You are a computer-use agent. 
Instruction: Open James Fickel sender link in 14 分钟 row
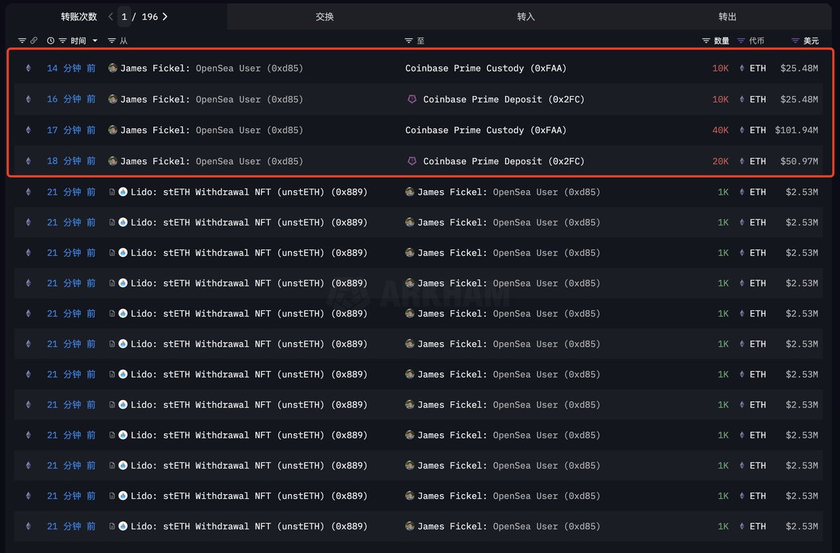[212, 69]
